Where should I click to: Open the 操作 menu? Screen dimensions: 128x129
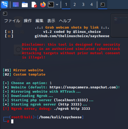click(28, 21)
